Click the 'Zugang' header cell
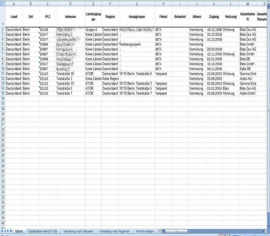Viewport: 270px width, 236px height. point(214,17)
